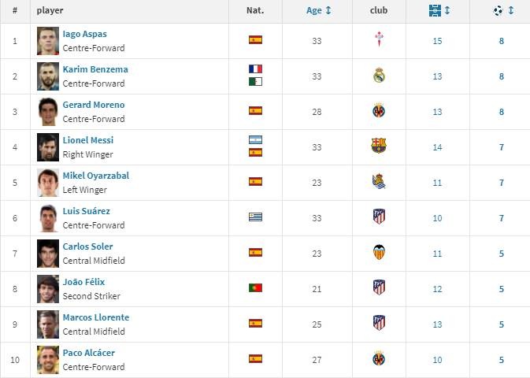The width and height of the screenshot is (530, 378).
Task: Toggle sort arrows next to goals icon
Action: [511, 10]
